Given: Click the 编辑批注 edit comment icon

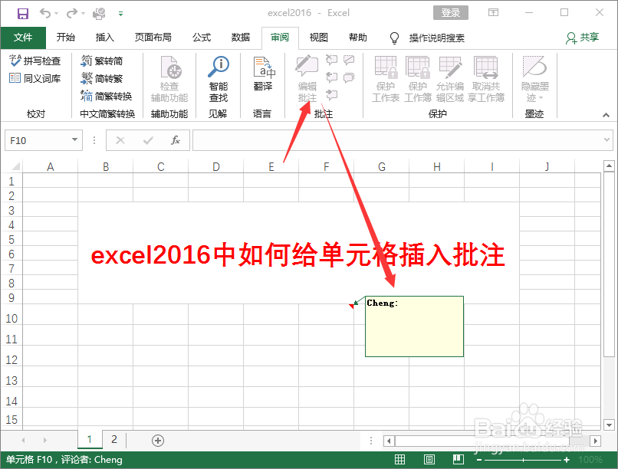Looking at the screenshot, I should coord(307,66).
